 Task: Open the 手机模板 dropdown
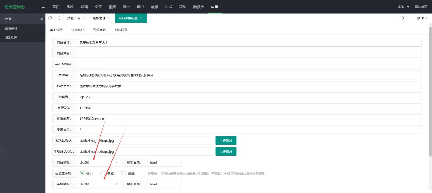(x=99, y=184)
